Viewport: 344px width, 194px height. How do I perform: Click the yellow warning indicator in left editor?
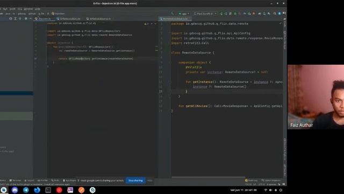click(x=146, y=24)
